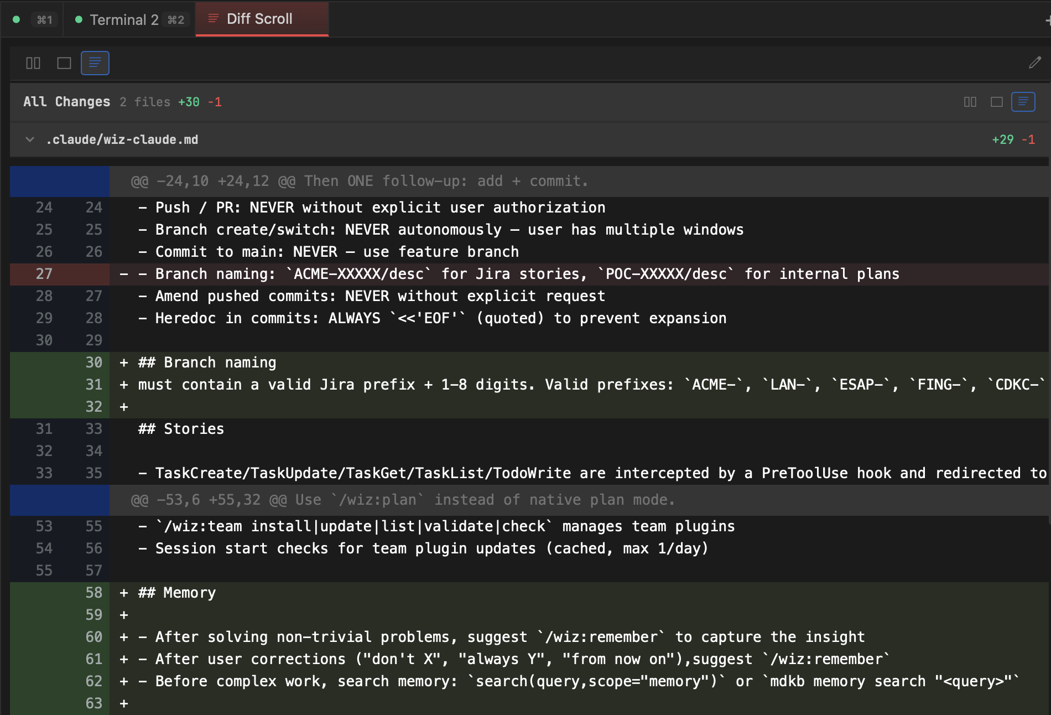Screen dimensions: 1051x715
Task: Click the +30 additions count
Action: [x=188, y=102]
